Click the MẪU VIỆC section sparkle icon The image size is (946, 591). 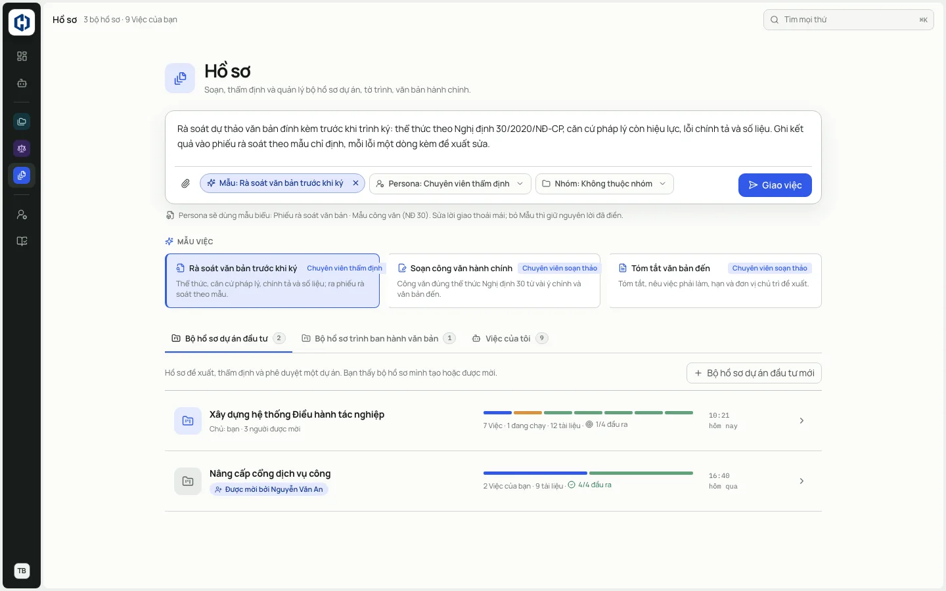169,242
